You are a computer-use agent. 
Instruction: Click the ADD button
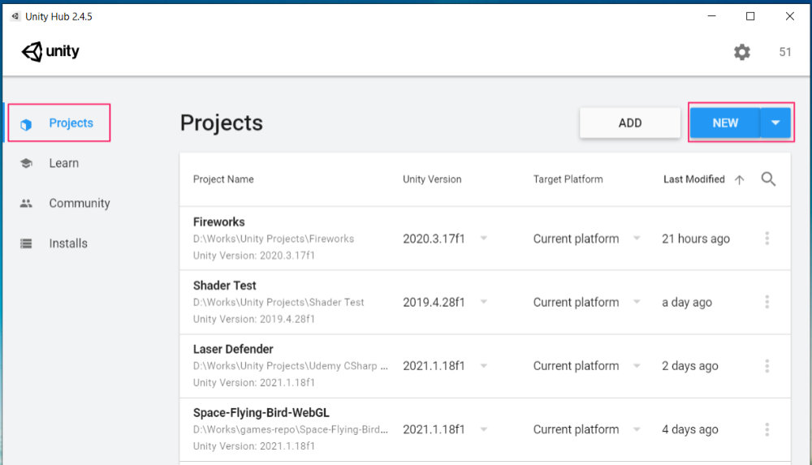pyautogui.click(x=630, y=123)
